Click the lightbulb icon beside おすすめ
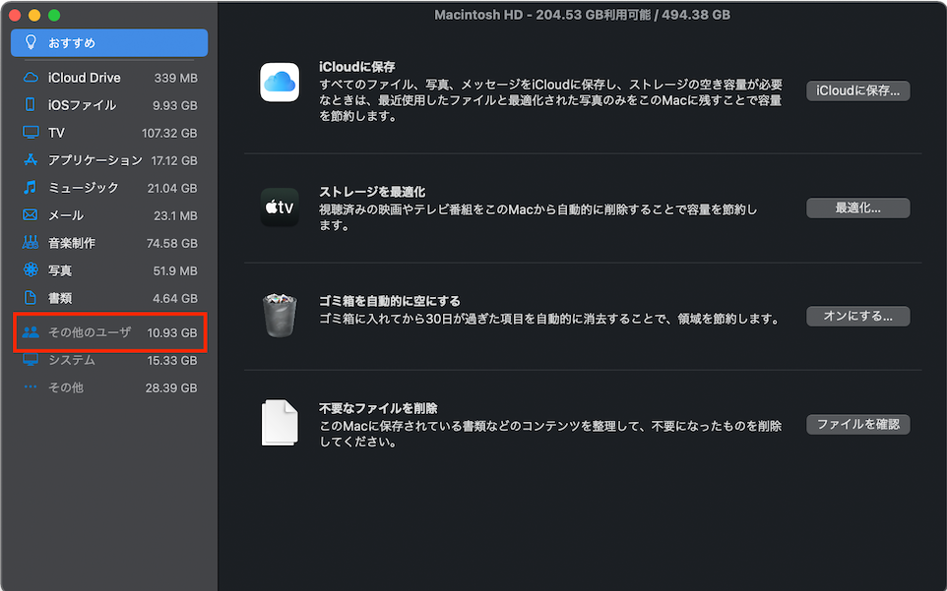 click(x=31, y=43)
